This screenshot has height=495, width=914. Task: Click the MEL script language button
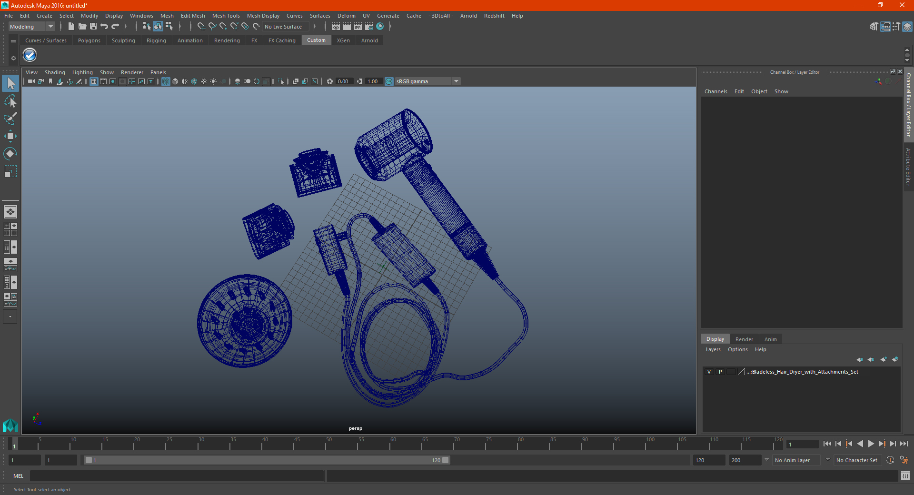pos(19,476)
